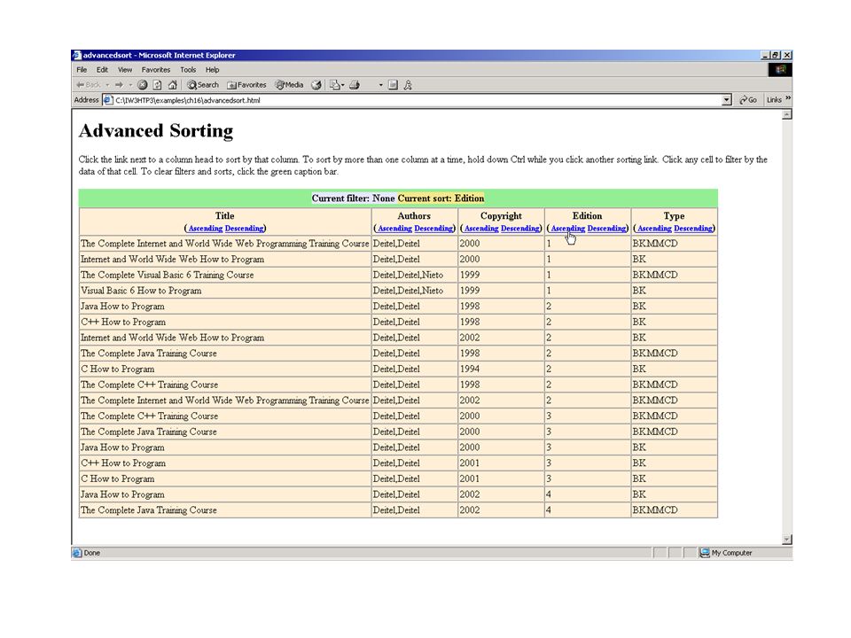This screenshot has height=638, width=851.
Task: Click the Go button beside the address bar
Action: (x=748, y=100)
